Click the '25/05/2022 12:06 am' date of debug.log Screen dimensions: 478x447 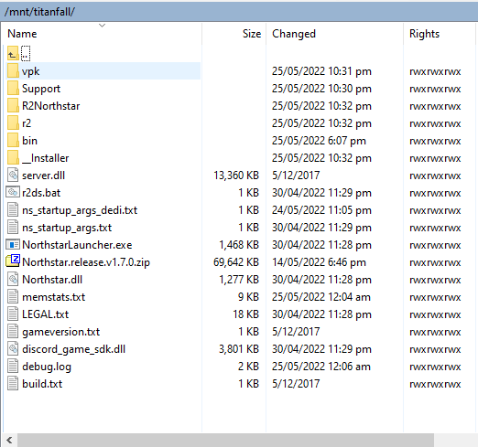click(x=321, y=367)
